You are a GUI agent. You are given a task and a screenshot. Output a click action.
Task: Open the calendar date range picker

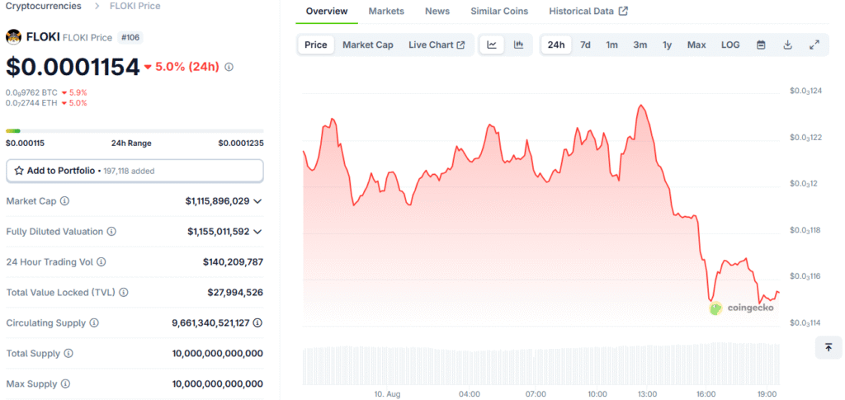[761, 45]
